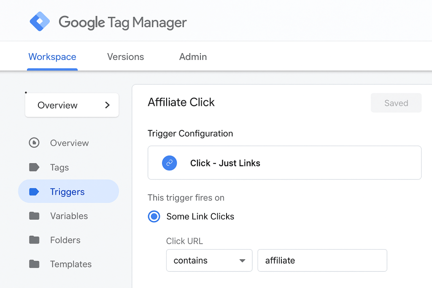
Task: Select the Some Link Clicks radio button
Action: (154, 216)
